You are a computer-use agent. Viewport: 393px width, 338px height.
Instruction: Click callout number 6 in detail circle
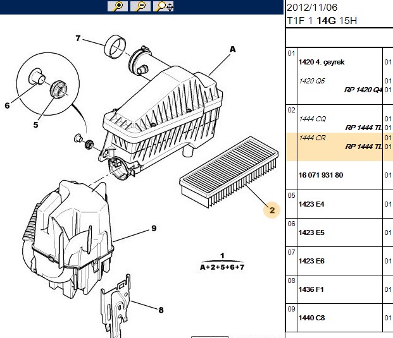(x=7, y=106)
